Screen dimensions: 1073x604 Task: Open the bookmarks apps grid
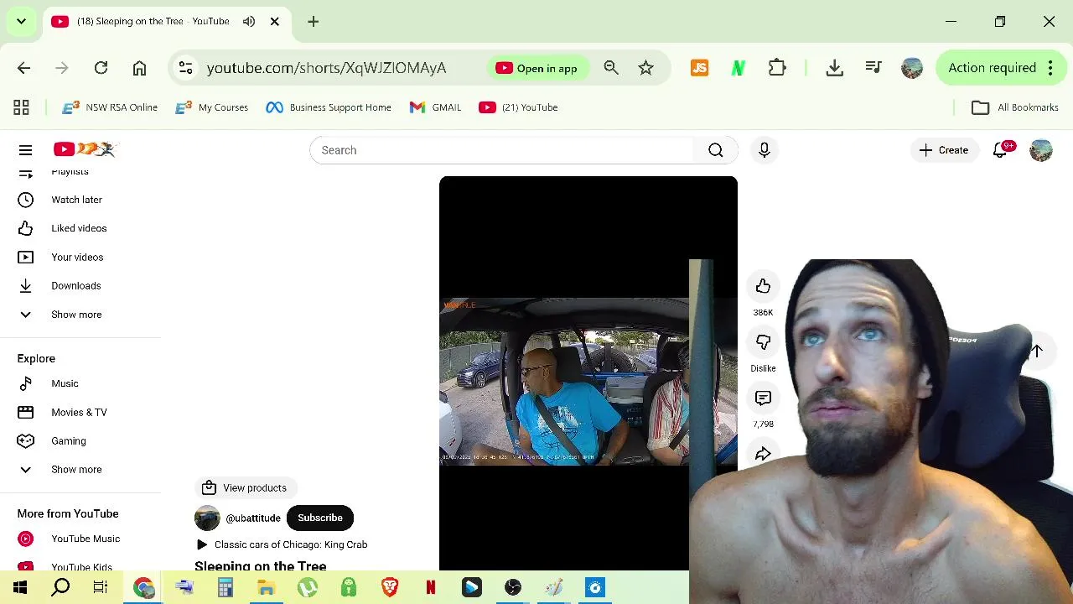[21, 107]
